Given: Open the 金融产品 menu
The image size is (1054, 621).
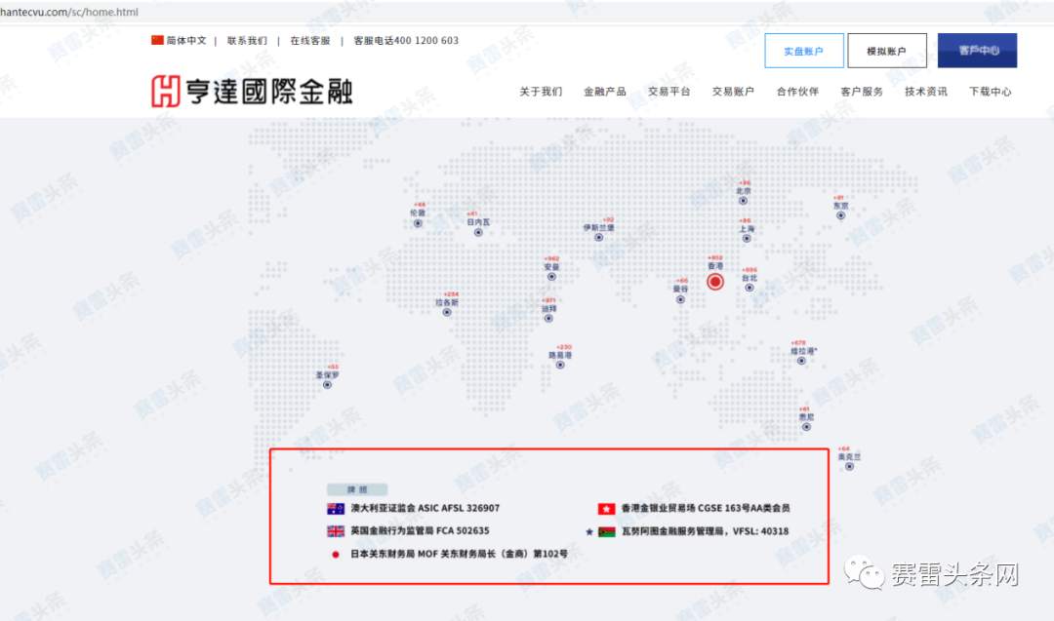Looking at the screenshot, I should [x=605, y=92].
